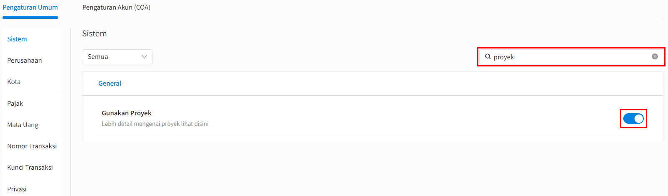The width and height of the screenshot is (668, 196).
Task: Click the Sistem page heading
Action: click(x=94, y=33)
